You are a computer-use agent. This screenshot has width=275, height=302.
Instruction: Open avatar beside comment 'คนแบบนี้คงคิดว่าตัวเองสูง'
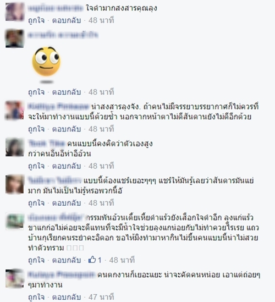(x=15, y=147)
